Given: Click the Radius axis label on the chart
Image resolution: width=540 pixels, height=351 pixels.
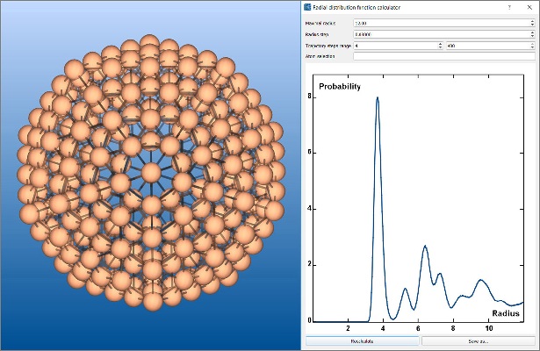Looking at the screenshot, I should pos(505,313).
